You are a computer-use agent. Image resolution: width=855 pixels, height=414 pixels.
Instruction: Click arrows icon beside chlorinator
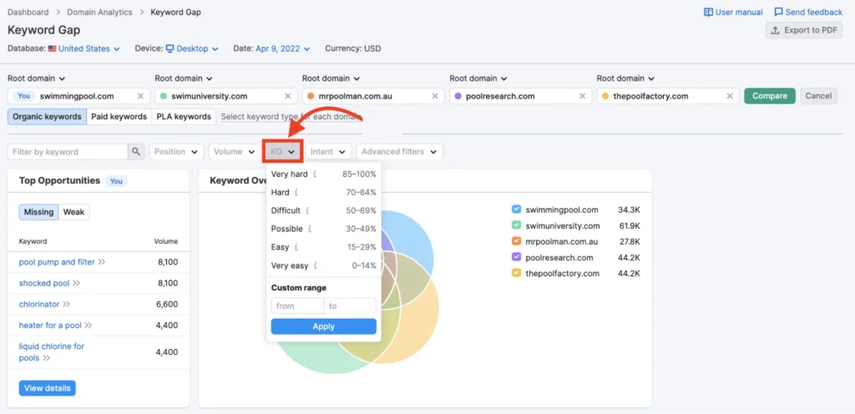(x=67, y=305)
